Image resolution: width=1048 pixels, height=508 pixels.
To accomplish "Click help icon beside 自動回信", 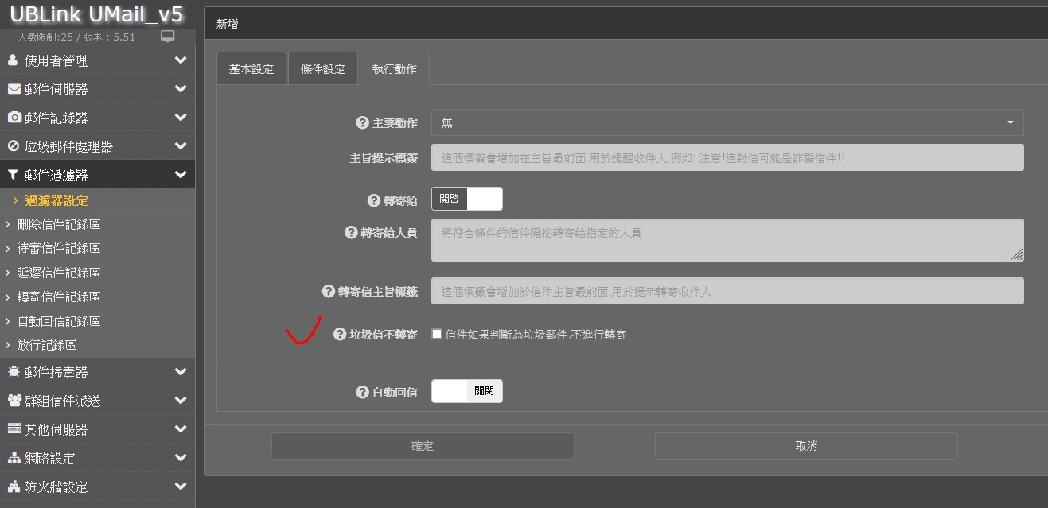I will [362, 392].
